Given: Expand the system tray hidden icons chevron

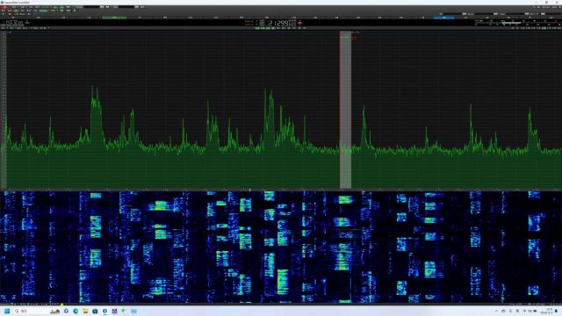Looking at the screenshot, I should point(496,311).
